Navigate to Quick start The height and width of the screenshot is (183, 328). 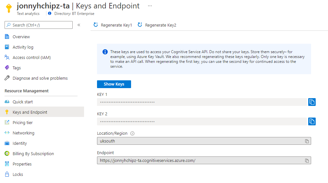click(x=23, y=102)
